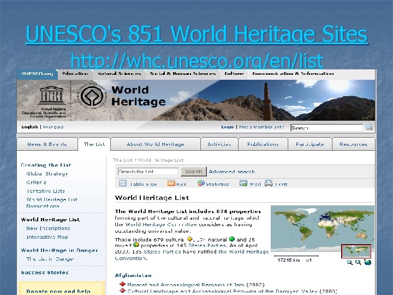
Task: Focus the Search the List input field
Action: pyautogui.click(x=148, y=172)
